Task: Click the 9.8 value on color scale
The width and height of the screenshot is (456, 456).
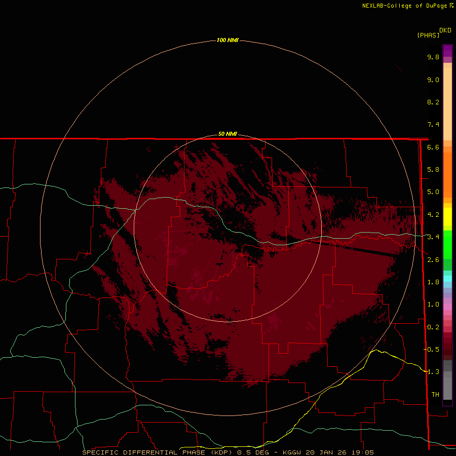Action: (433, 57)
